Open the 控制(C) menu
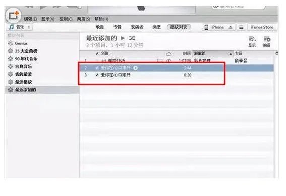 coord(66,19)
